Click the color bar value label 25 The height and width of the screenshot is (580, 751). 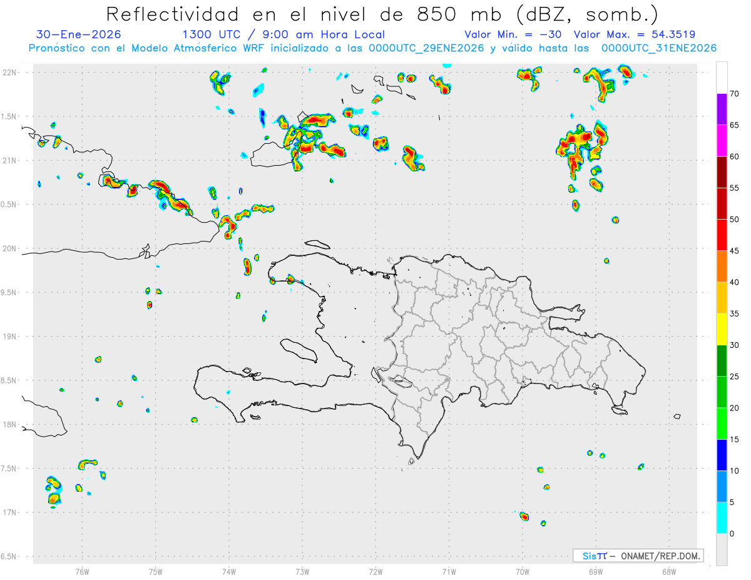tap(734, 377)
